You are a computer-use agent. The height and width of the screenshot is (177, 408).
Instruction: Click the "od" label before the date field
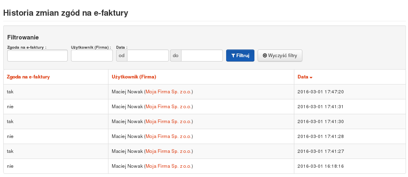click(x=121, y=56)
